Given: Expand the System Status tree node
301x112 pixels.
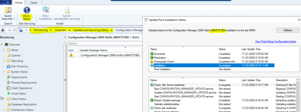Looking at the screenshot, I should (x=4, y=72).
